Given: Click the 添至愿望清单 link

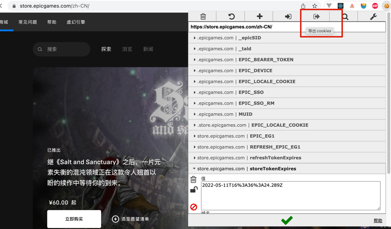Looking at the screenshot, I should 135,219.
